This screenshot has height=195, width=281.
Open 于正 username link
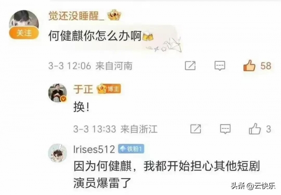[83, 89]
